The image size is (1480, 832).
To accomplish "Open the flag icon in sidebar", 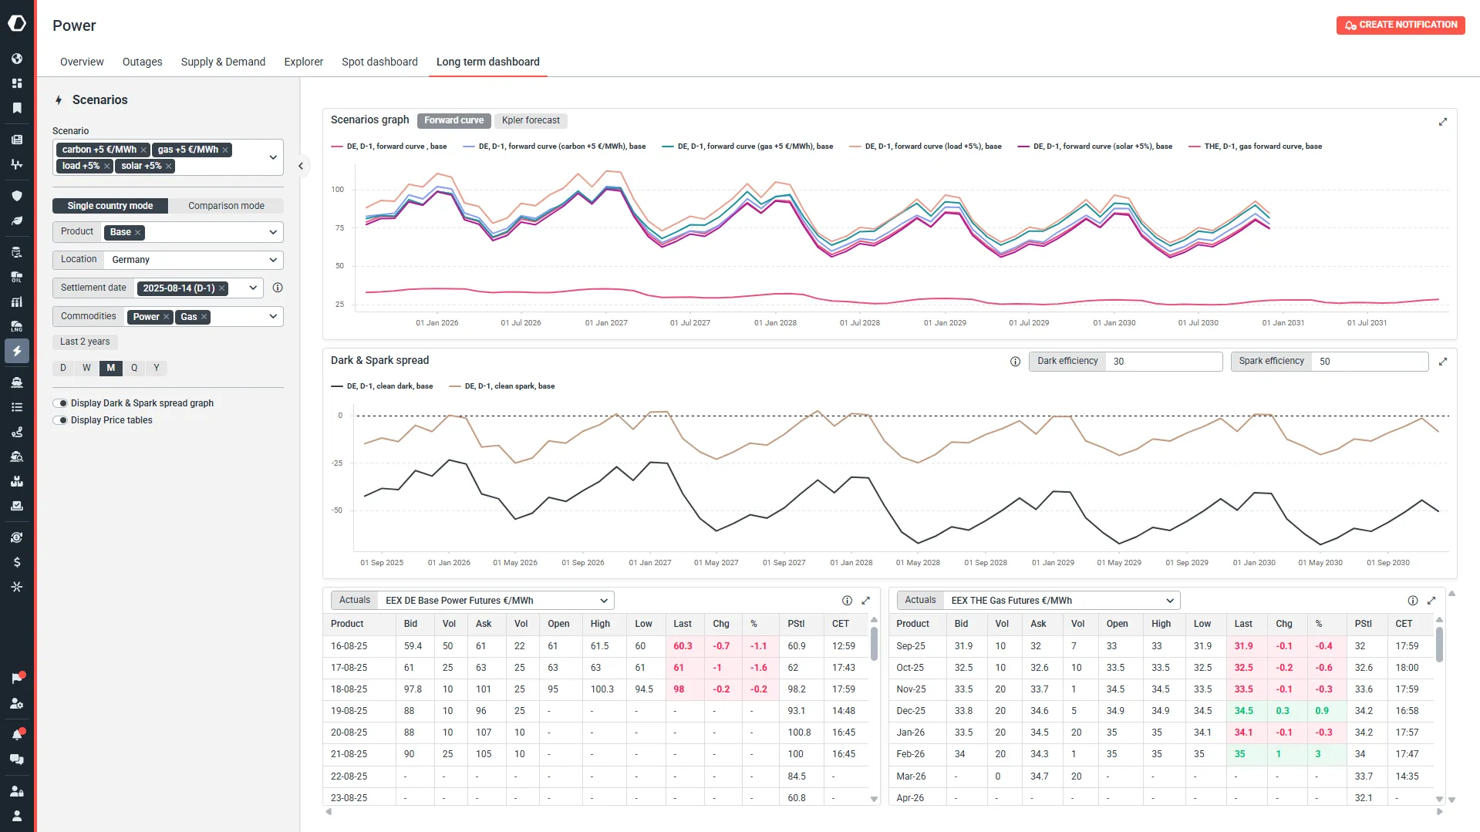I will pos(17,678).
